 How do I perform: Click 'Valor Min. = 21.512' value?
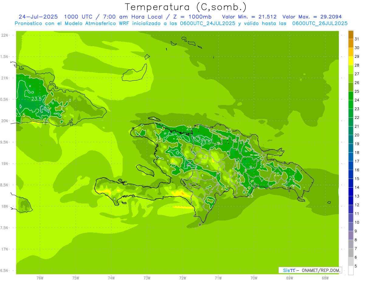point(249,17)
